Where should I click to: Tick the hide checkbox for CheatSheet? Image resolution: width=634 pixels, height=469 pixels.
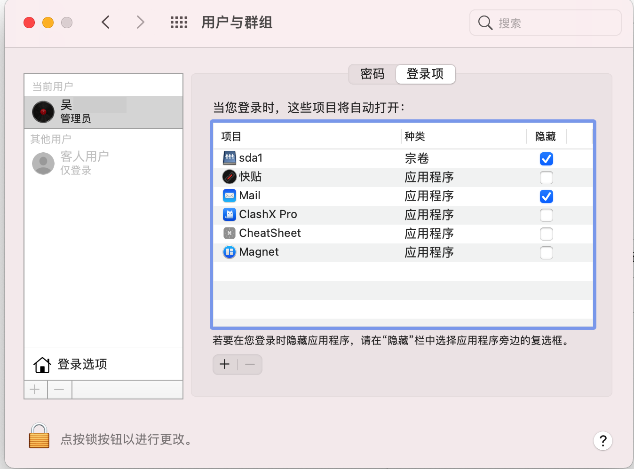click(547, 234)
